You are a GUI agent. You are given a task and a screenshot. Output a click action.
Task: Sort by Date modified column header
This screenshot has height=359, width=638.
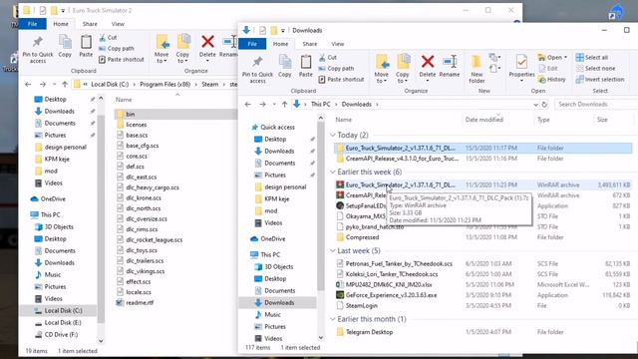point(484,120)
